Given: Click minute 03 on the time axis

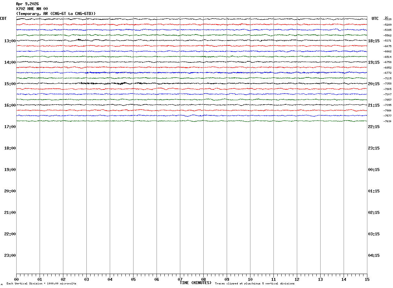Looking at the screenshot, I should coord(86,280).
